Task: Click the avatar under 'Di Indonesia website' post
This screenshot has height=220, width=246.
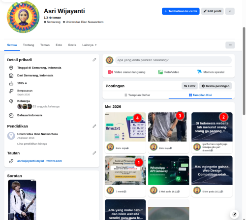Action: click(197, 147)
